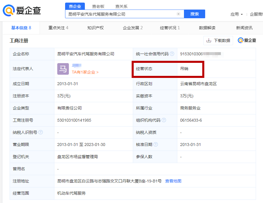Switch to the 查老板 search tab
263x203 pixels.
(x=98, y=6)
